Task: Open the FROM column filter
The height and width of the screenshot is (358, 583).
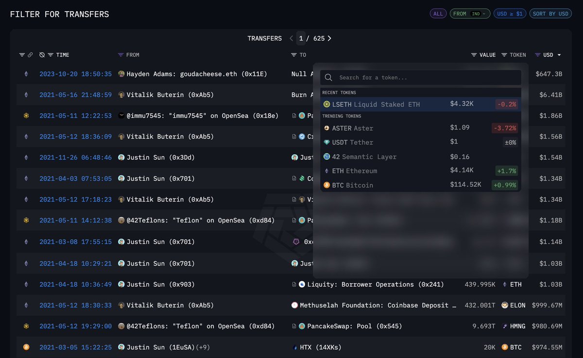Action: [x=121, y=55]
